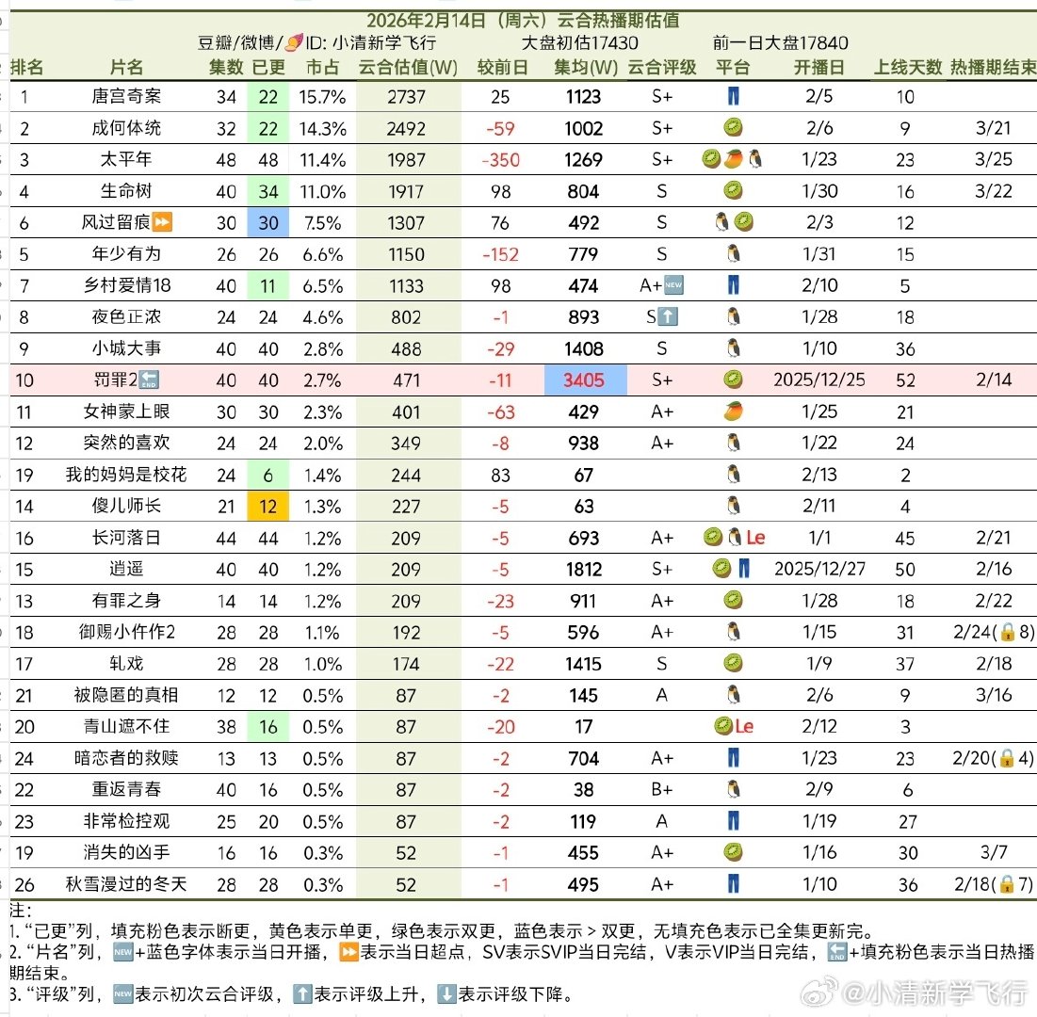Click the penguin icon in 小城大事 row
1037x1017 pixels.
pos(733,348)
